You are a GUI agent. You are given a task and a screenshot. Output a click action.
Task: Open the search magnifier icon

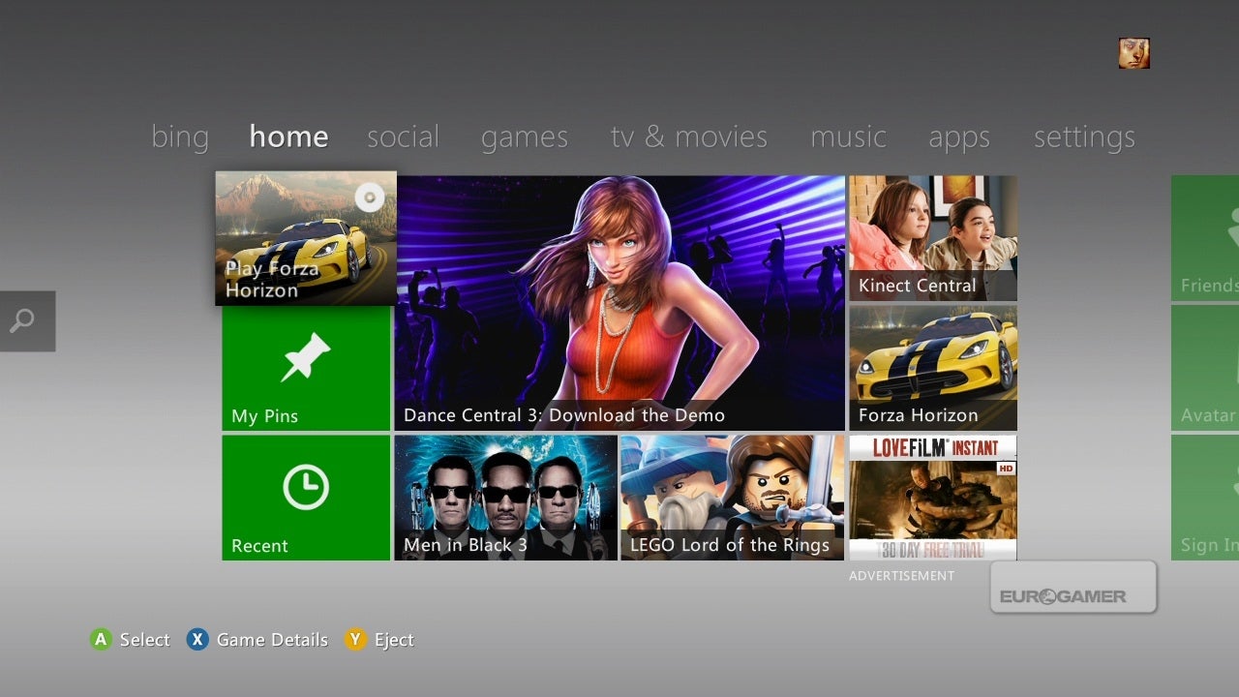[22, 320]
